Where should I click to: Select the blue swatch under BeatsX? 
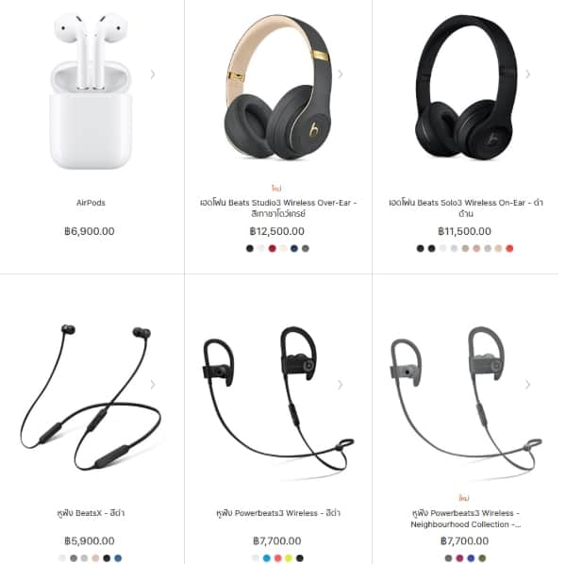click(118, 557)
